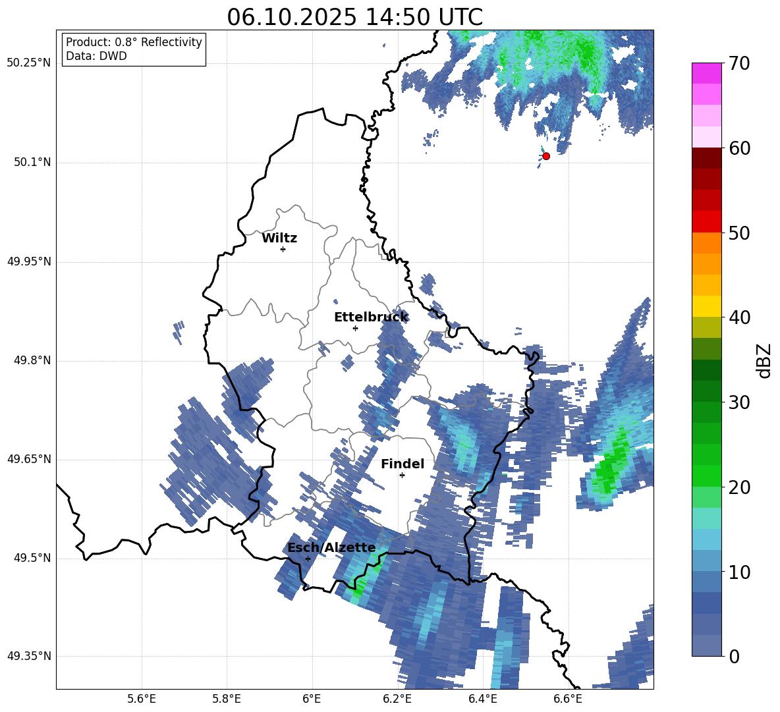Click the dBZ colorbar axis label
This screenshot has height=712, width=780.
click(765, 360)
